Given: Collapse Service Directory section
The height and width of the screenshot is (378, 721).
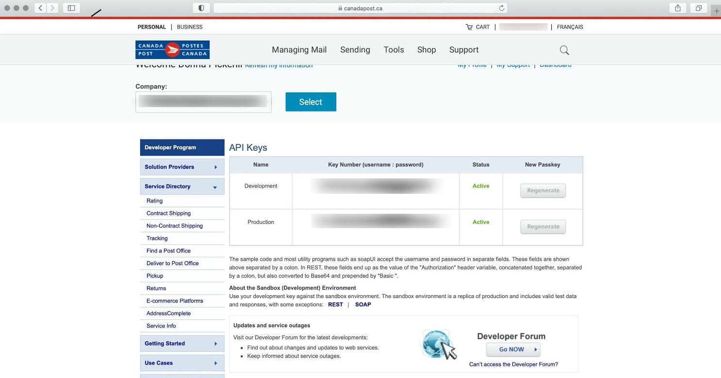Looking at the screenshot, I should point(182,187).
